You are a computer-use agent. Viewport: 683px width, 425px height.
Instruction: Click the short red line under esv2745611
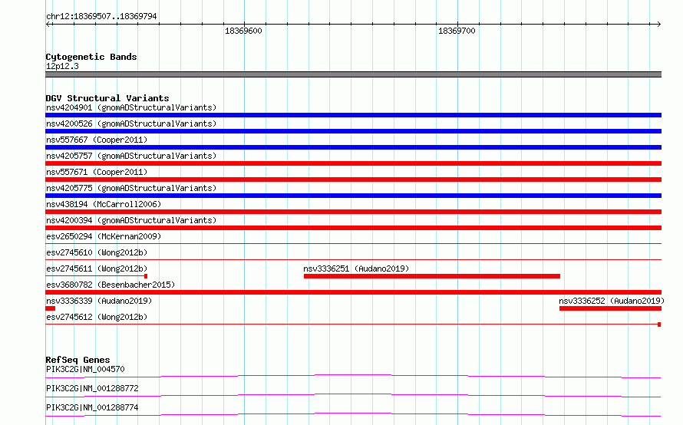(96, 276)
